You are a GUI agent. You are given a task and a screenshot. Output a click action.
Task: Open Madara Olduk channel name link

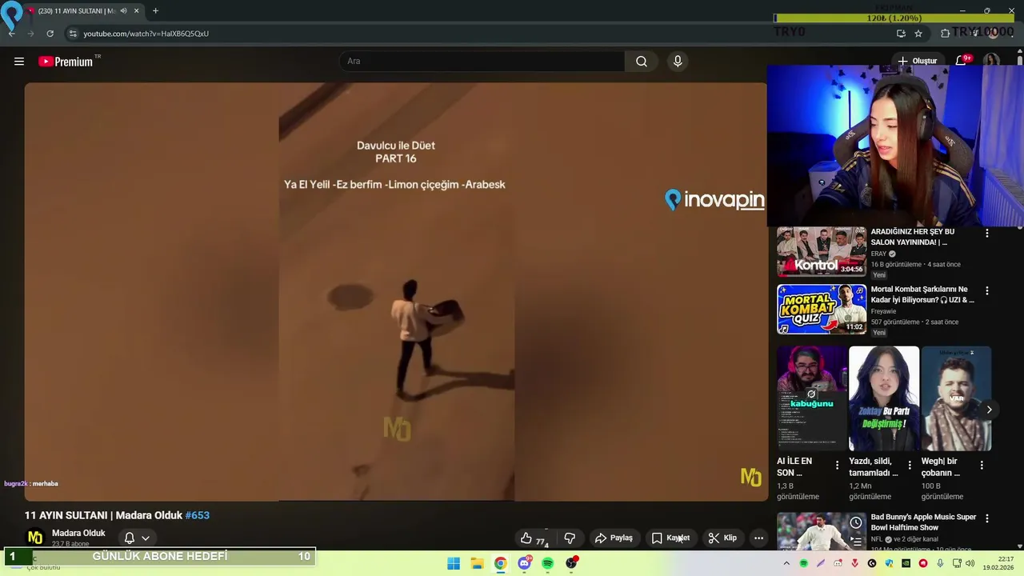point(78,533)
